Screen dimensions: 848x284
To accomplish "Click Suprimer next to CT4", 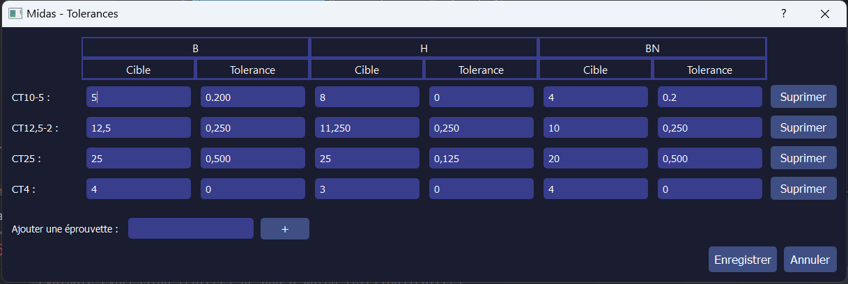I will click(x=803, y=188).
